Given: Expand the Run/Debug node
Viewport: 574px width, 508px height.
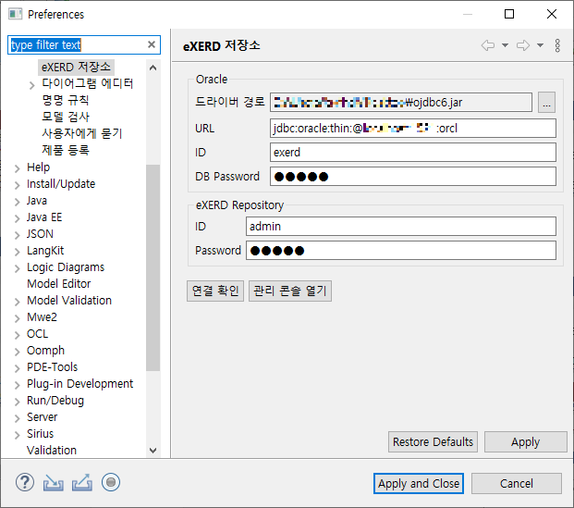Looking at the screenshot, I should (x=17, y=402).
